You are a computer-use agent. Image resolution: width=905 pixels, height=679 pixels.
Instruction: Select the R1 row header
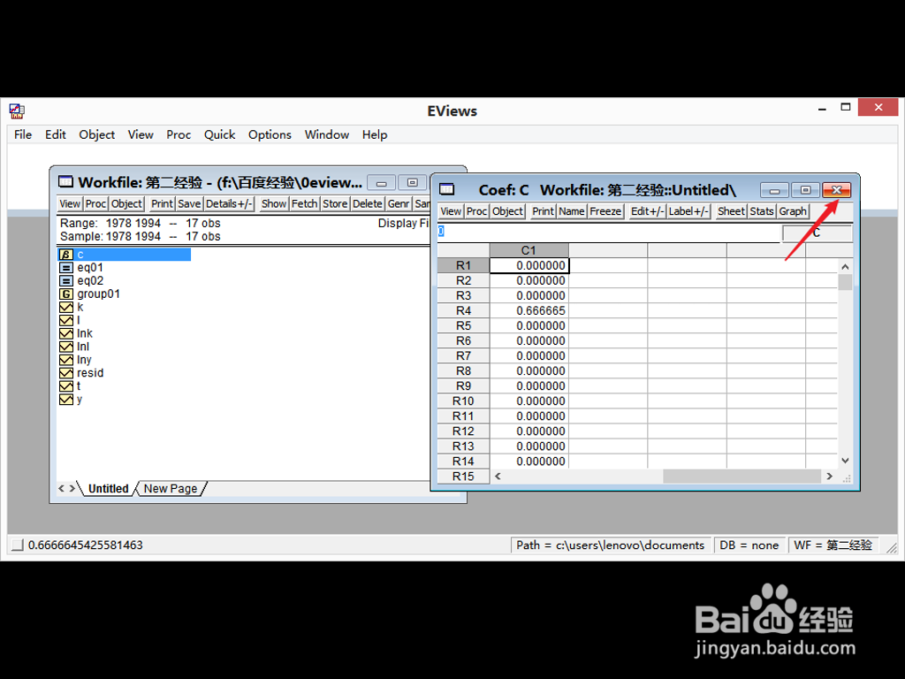(463, 265)
